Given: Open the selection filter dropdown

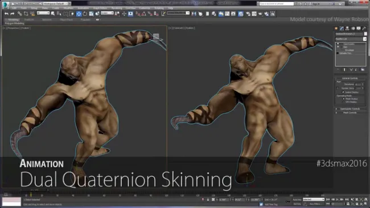Looking at the screenshot, I should pyautogui.click(x=43, y=13).
